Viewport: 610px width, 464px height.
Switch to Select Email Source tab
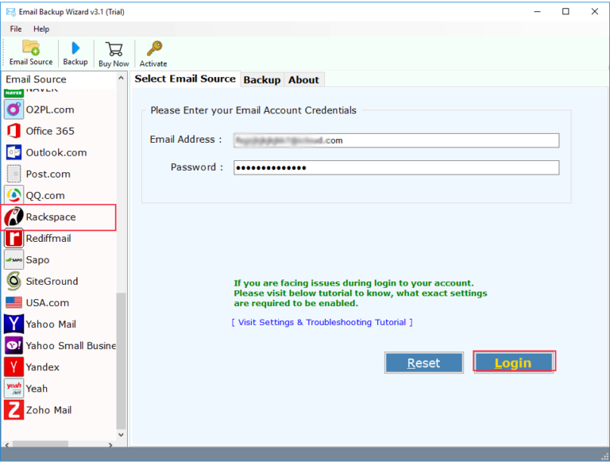(x=185, y=79)
